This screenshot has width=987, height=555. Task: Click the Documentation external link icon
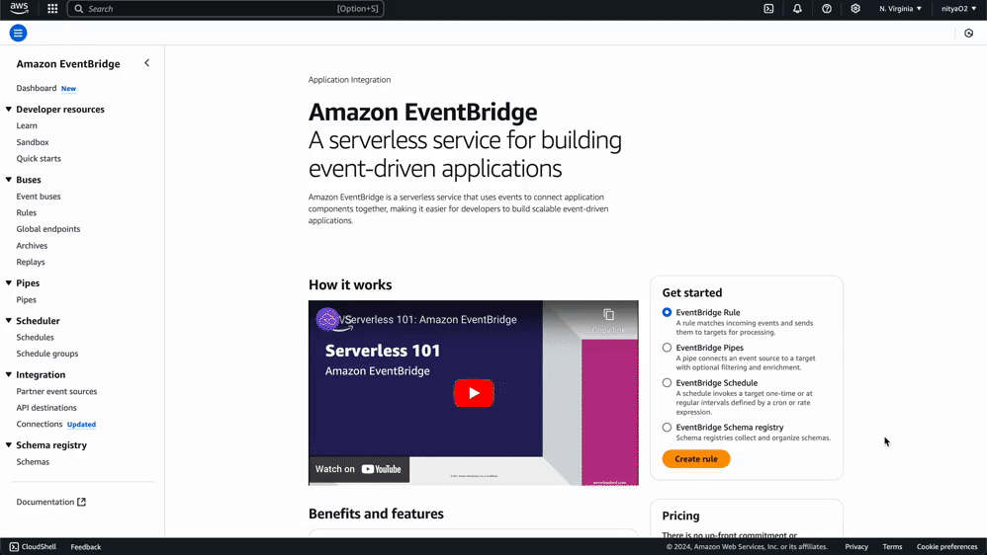81,502
